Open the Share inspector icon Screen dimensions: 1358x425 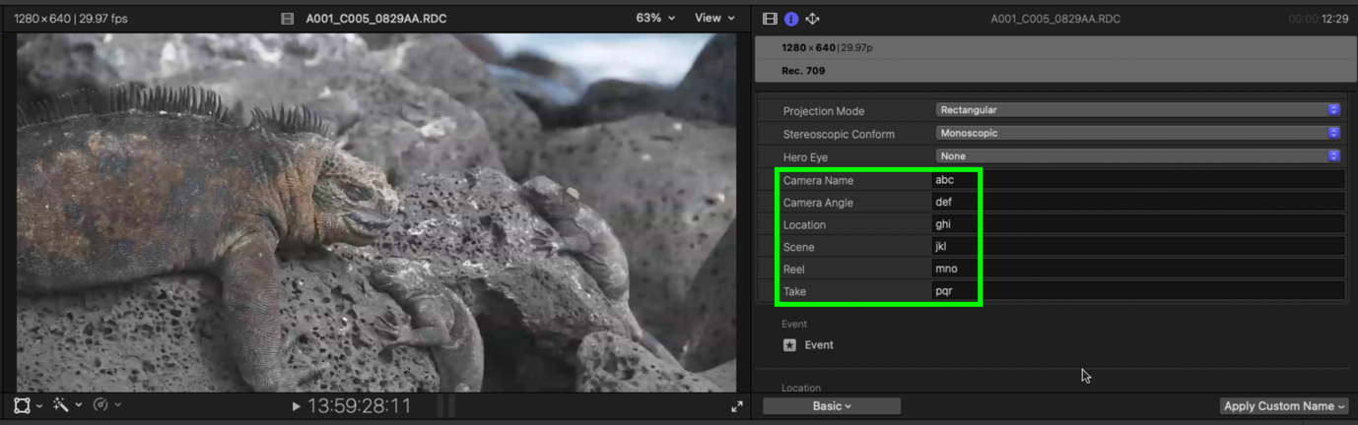[812, 19]
